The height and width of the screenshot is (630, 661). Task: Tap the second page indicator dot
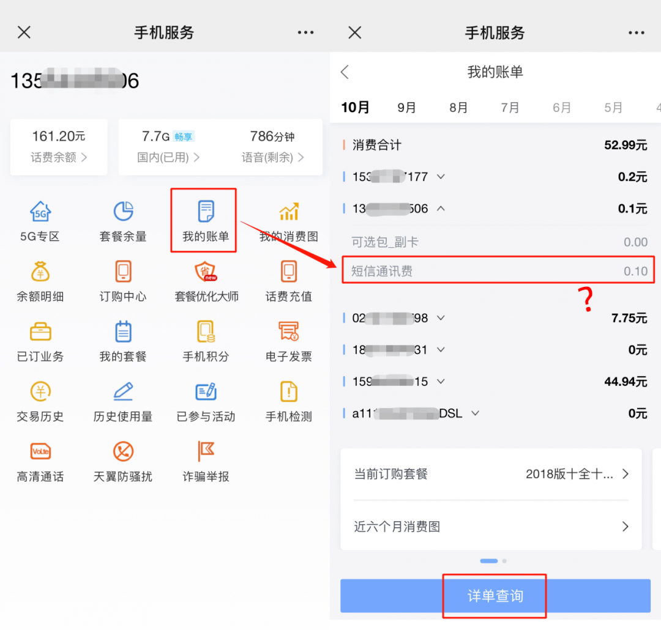click(x=504, y=560)
